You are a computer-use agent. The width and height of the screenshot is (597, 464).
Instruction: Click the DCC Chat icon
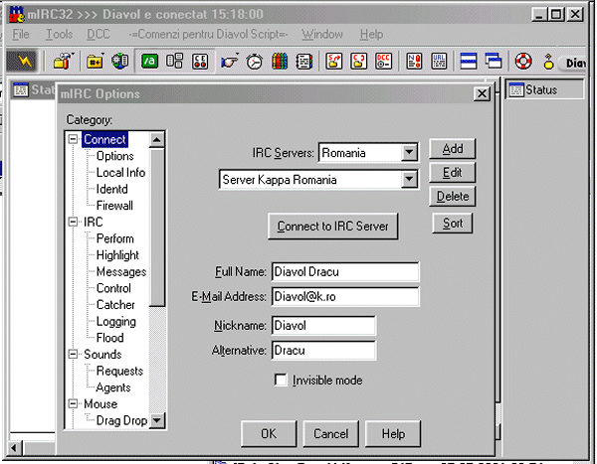click(x=358, y=61)
